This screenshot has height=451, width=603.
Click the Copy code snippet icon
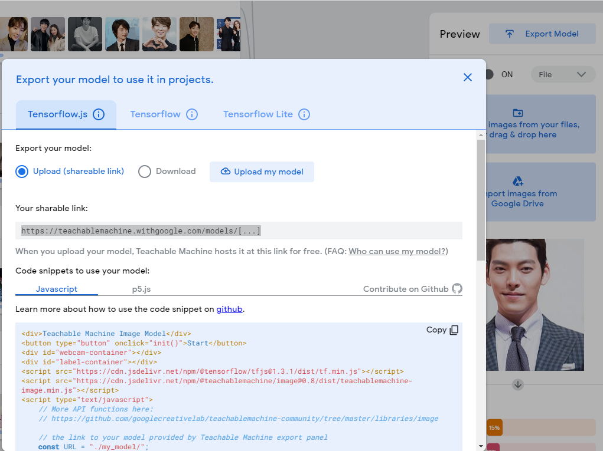(x=454, y=330)
